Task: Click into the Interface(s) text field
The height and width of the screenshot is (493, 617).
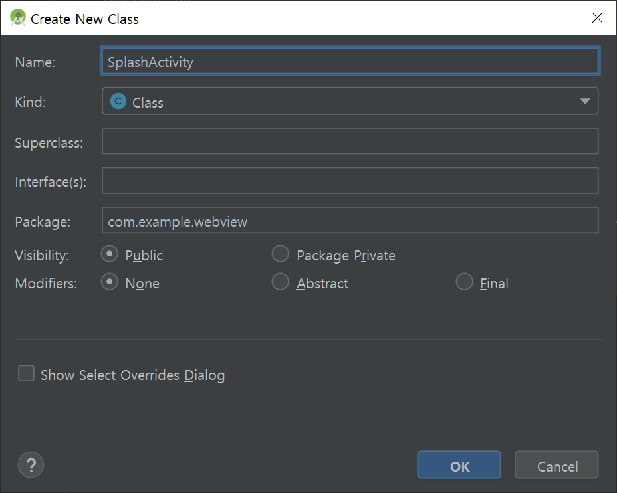Action: 350,181
